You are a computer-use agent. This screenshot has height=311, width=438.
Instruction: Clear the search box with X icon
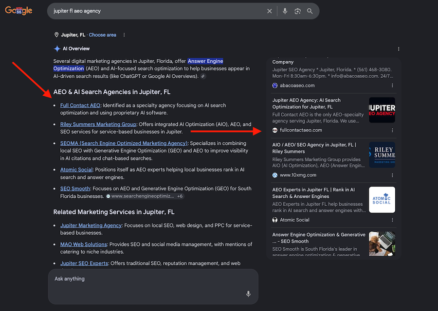tap(269, 11)
